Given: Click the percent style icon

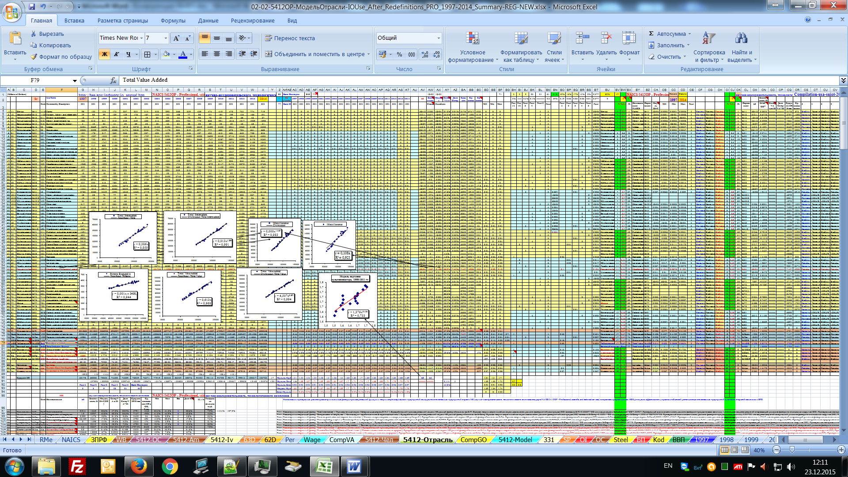Looking at the screenshot, I should [399, 54].
